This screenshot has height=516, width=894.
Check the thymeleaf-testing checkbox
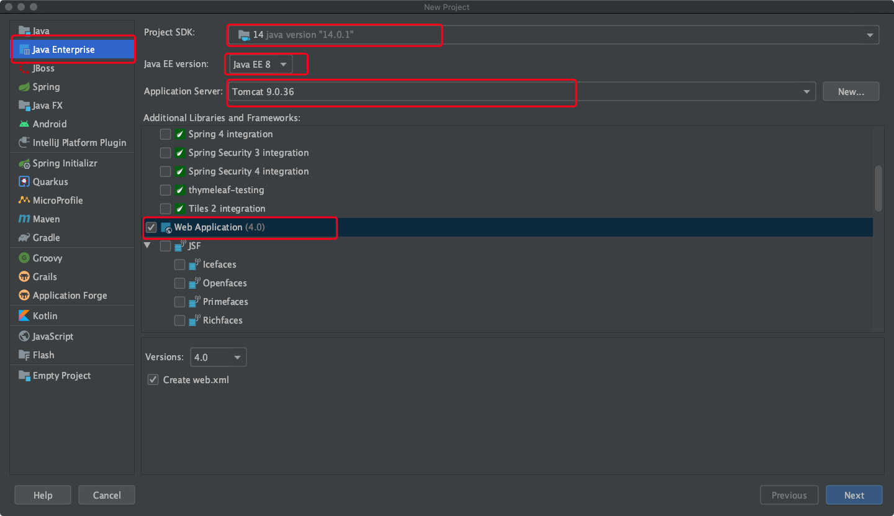click(x=165, y=190)
